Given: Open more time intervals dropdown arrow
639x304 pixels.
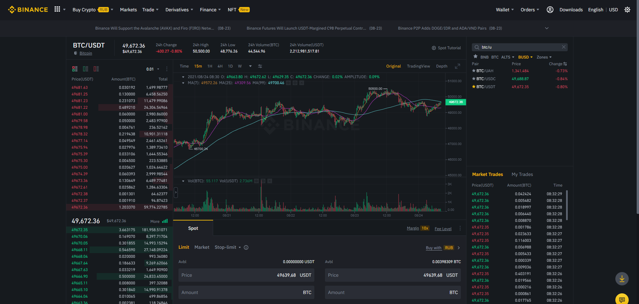Looking at the screenshot, I should pos(250,66).
